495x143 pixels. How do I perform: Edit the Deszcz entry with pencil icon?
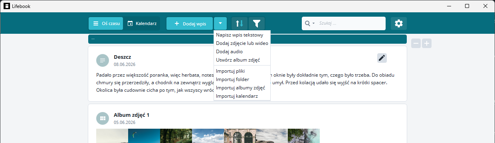pyautogui.click(x=382, y=58)
